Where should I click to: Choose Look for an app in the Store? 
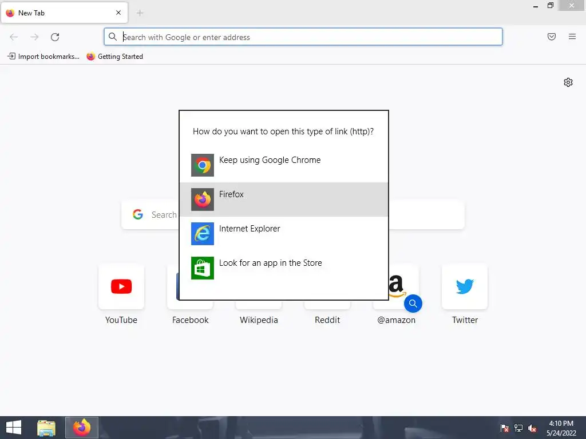click(x=284, y=268)
